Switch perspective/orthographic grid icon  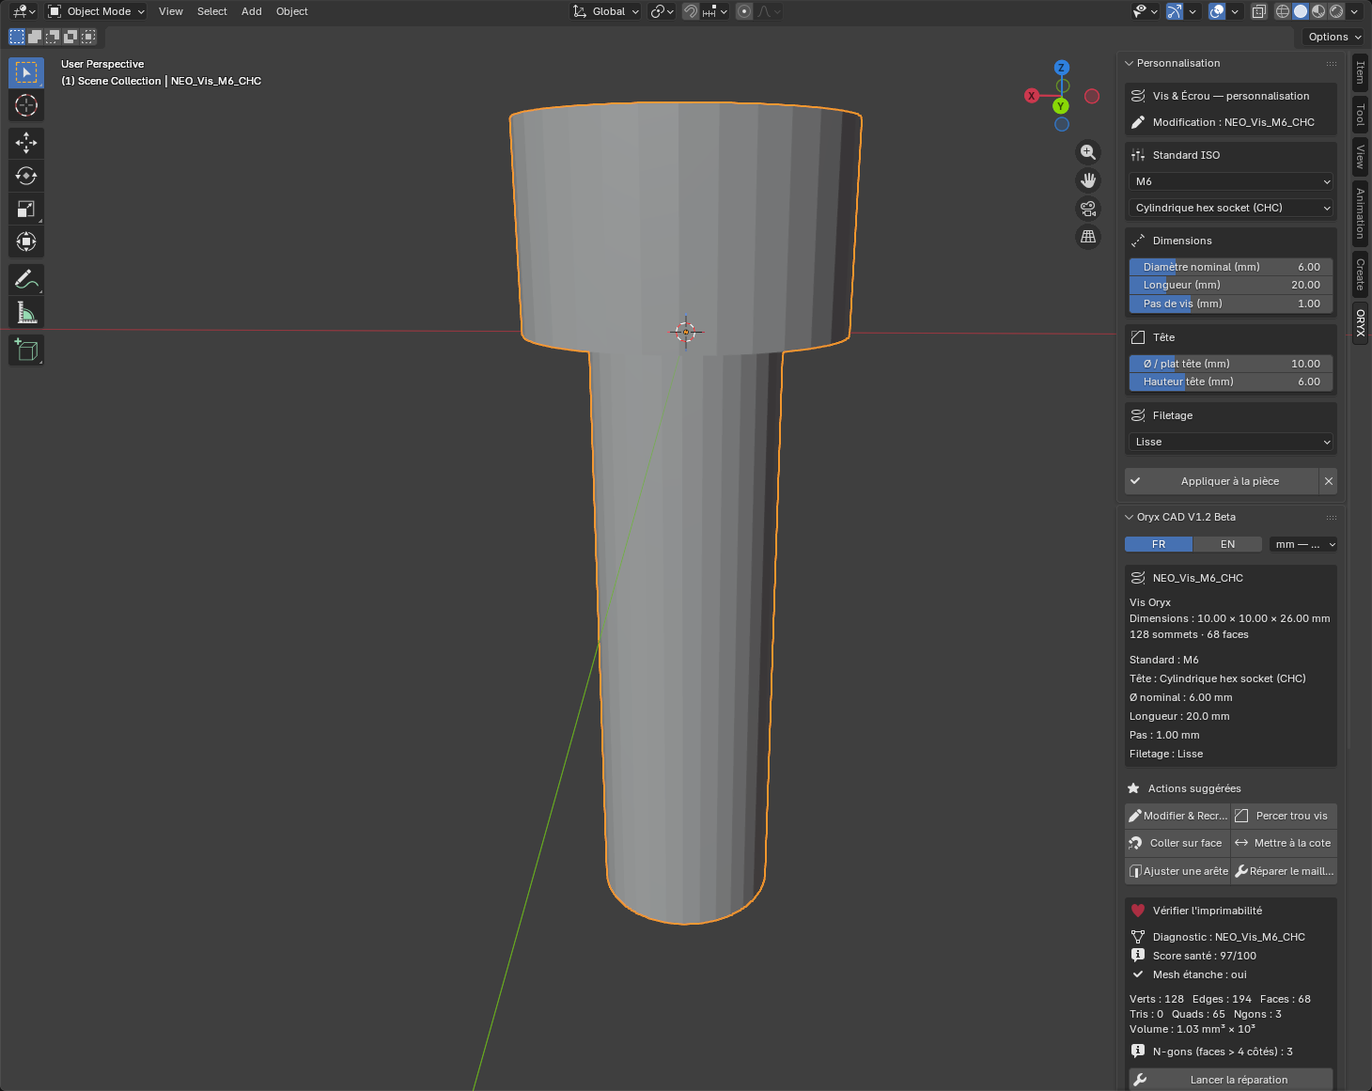pyautogui.click(x=1088, y=237)
